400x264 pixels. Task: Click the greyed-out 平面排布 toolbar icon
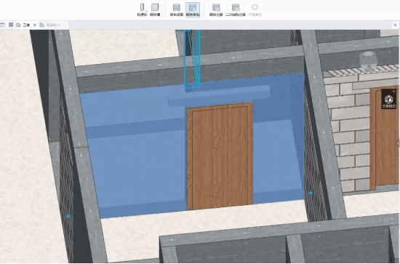pos(255,10)
